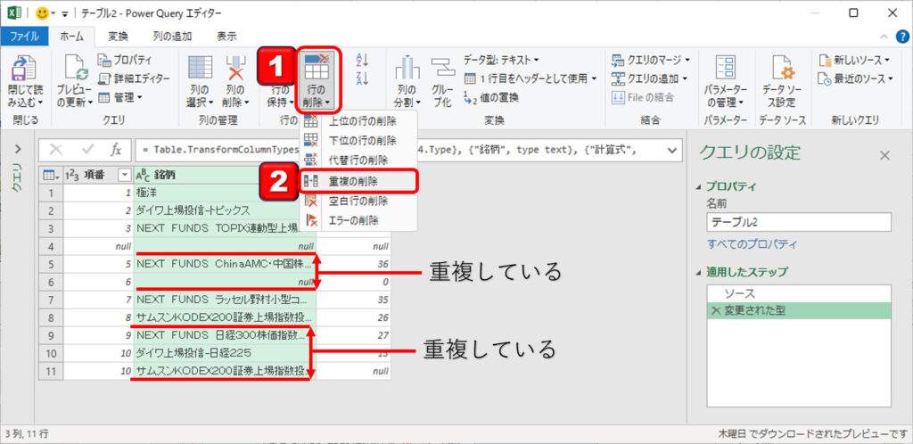
Task: Collapse the Properties (プロパティ) section
Action: click(699, 187)
